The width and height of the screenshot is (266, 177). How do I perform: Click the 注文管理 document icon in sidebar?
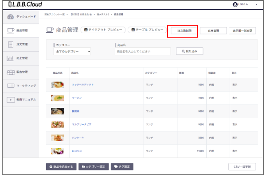click(10, 44)
